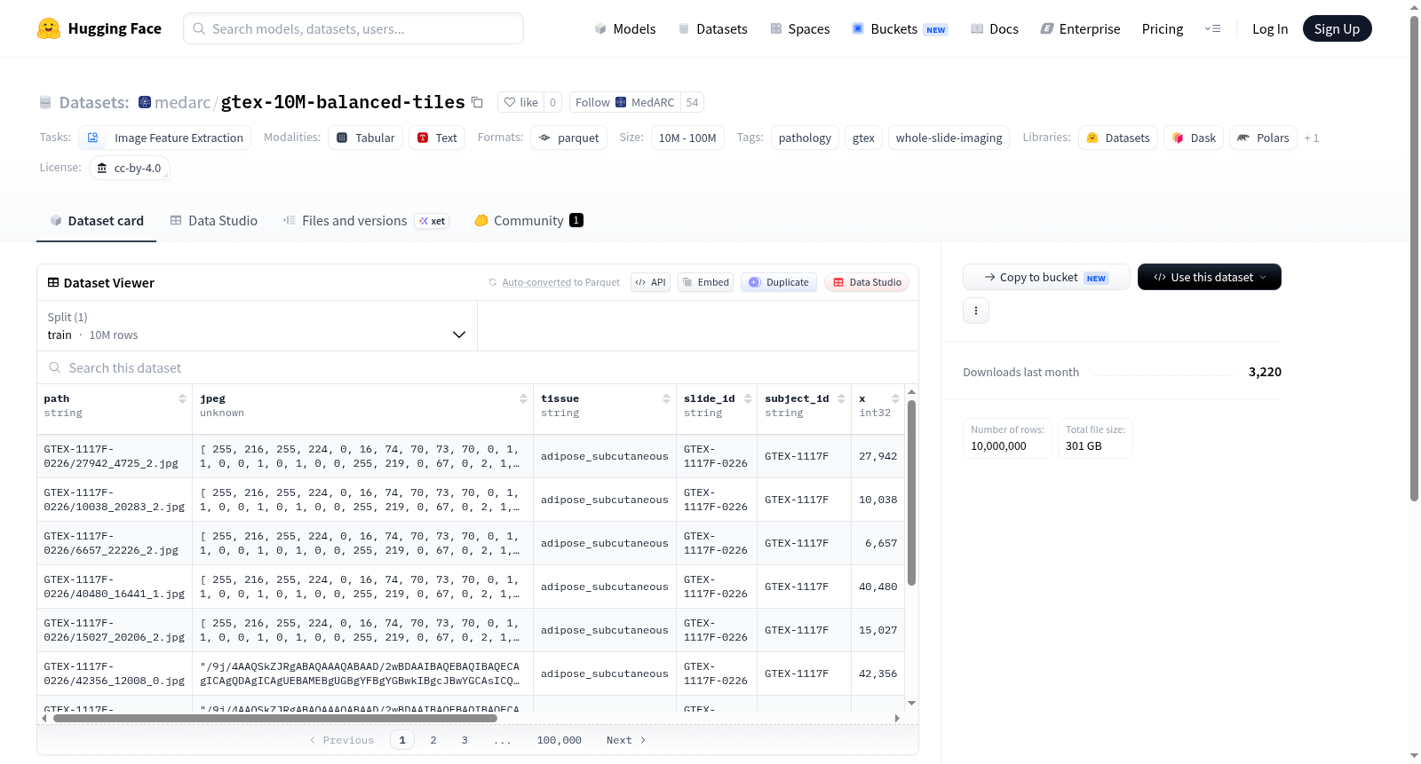Open the Use this dataset dropdown
This screenshot has width=1421, height=764.
(1210, 277)
